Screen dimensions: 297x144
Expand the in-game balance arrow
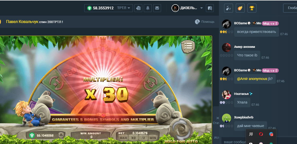(x=61, y=135)
